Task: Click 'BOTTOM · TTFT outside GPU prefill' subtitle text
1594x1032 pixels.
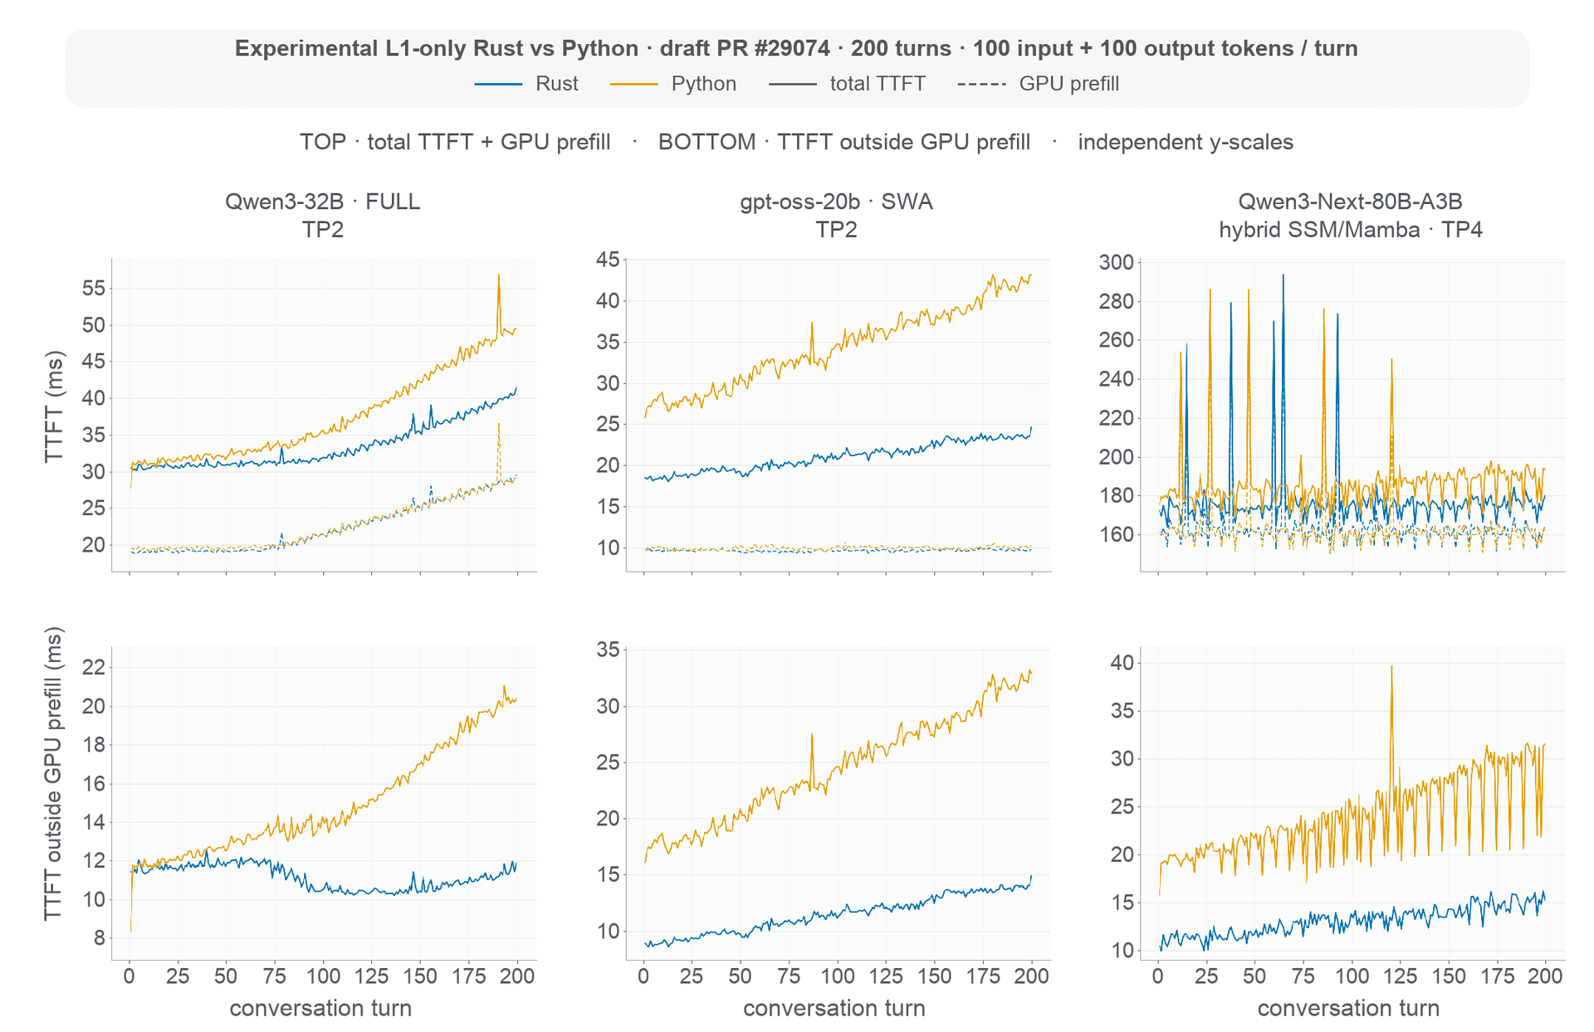Action: [844, 142]
